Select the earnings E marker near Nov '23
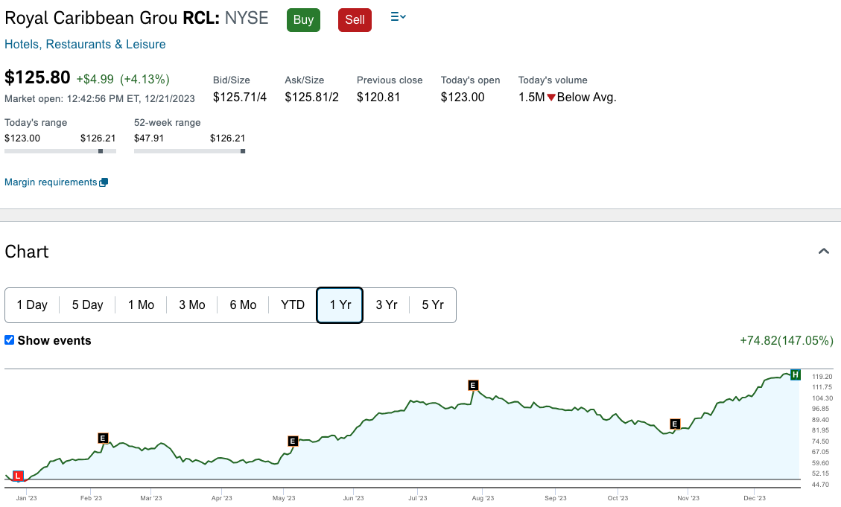 point(675,424)
